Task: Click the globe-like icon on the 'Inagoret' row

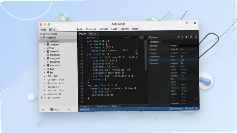Action: pyautogui.click(x=48, y=62)
